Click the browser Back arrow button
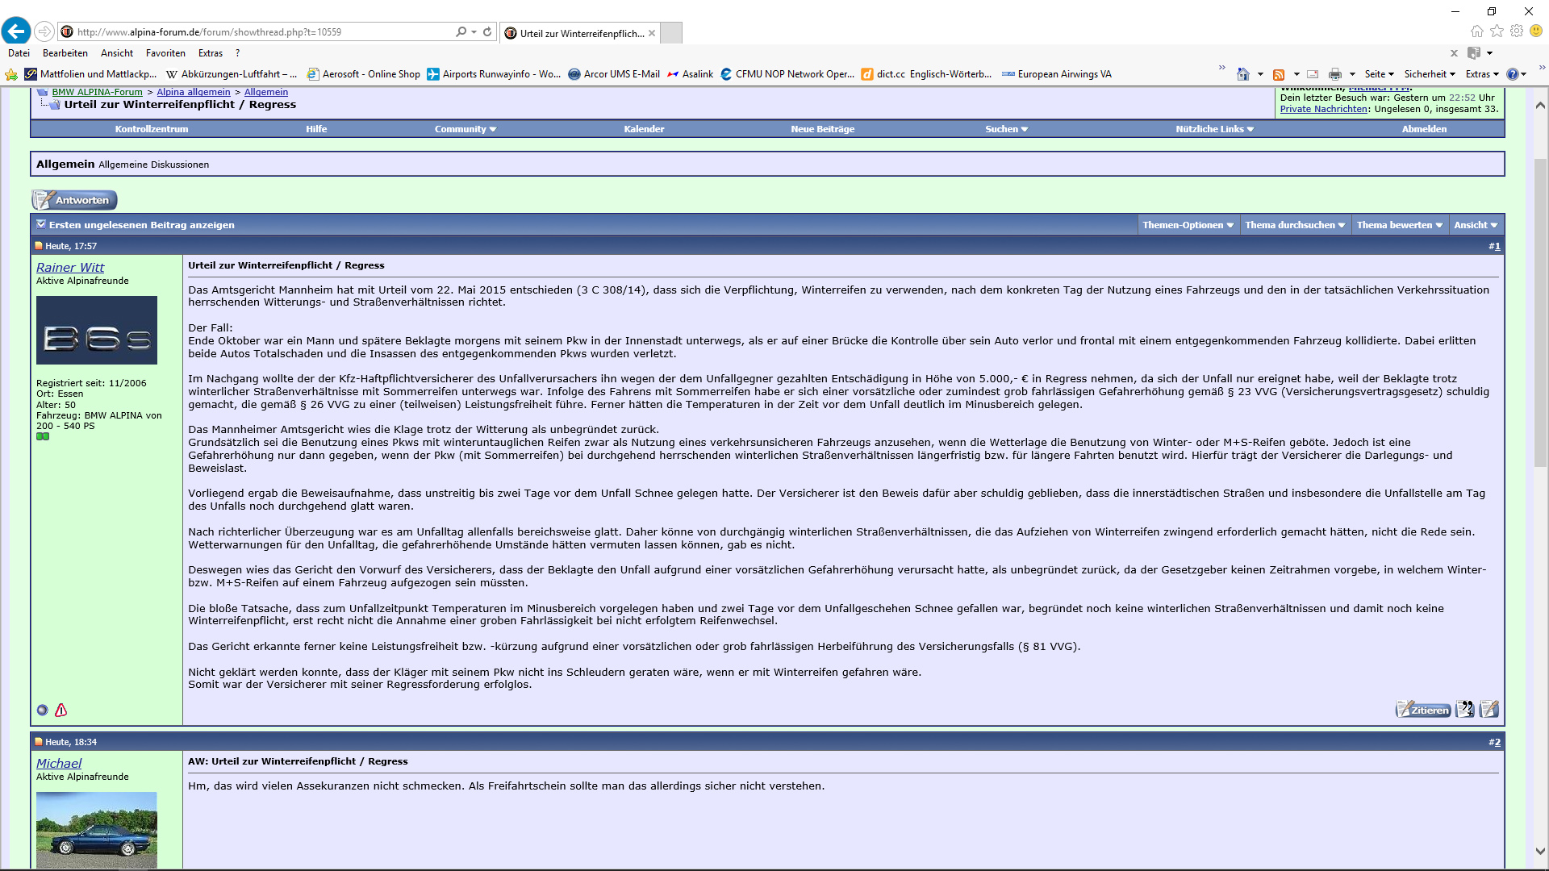This screenshot has height=871, width=1549. [x=16, y=31]
